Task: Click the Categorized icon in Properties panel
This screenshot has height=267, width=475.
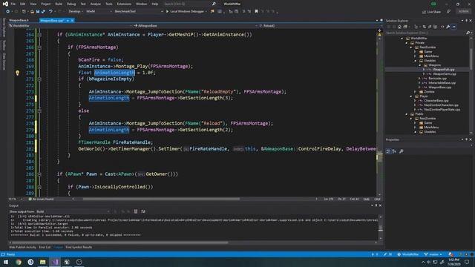Action: [389, 151]
